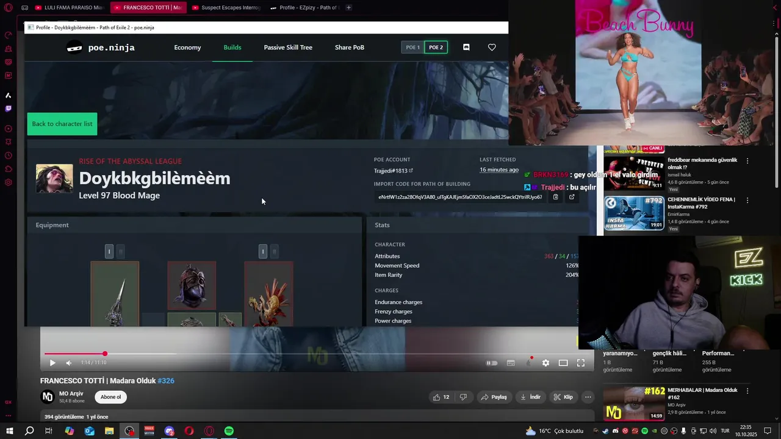The height and width of the screenshot is (439, 781).
Task: Click the Klip clip button
Action: pyautogui.click(x=563, y=397)
